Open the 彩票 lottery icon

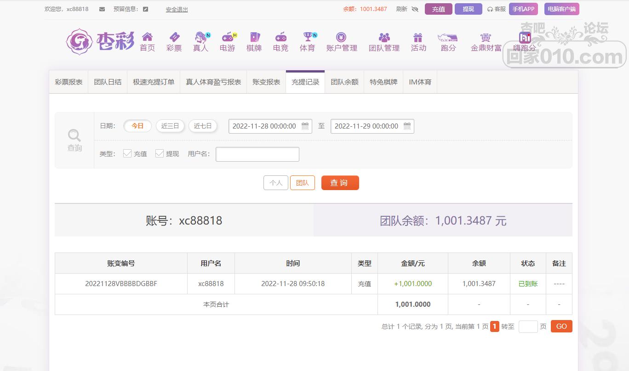click(x=174, y=38)
